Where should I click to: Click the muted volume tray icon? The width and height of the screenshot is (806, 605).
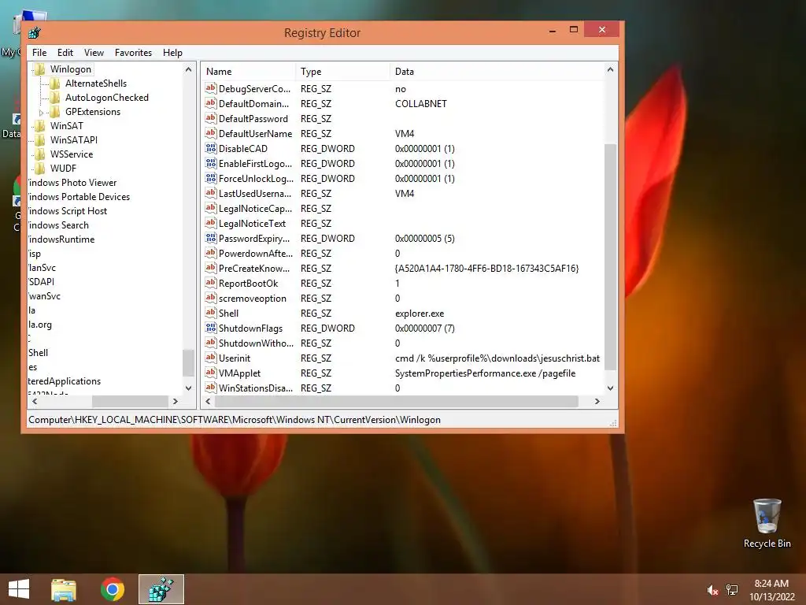coord(712,590)
